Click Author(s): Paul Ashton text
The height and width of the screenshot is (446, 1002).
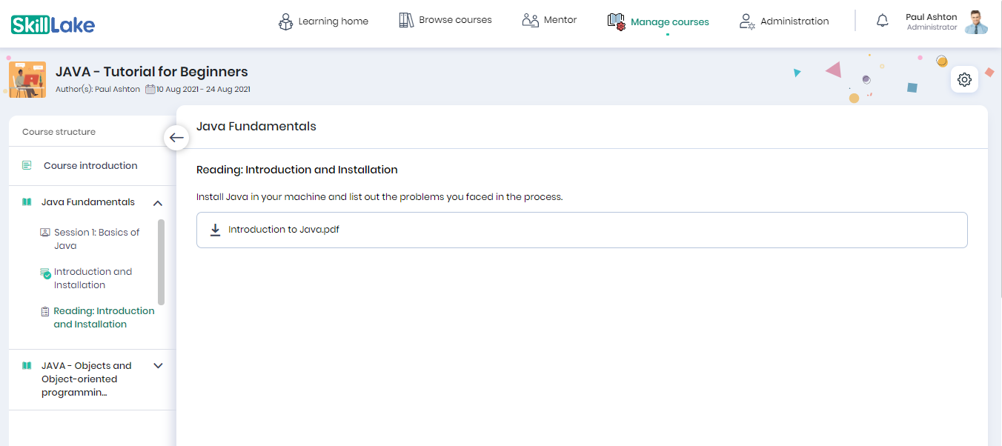tap(98, 90)
